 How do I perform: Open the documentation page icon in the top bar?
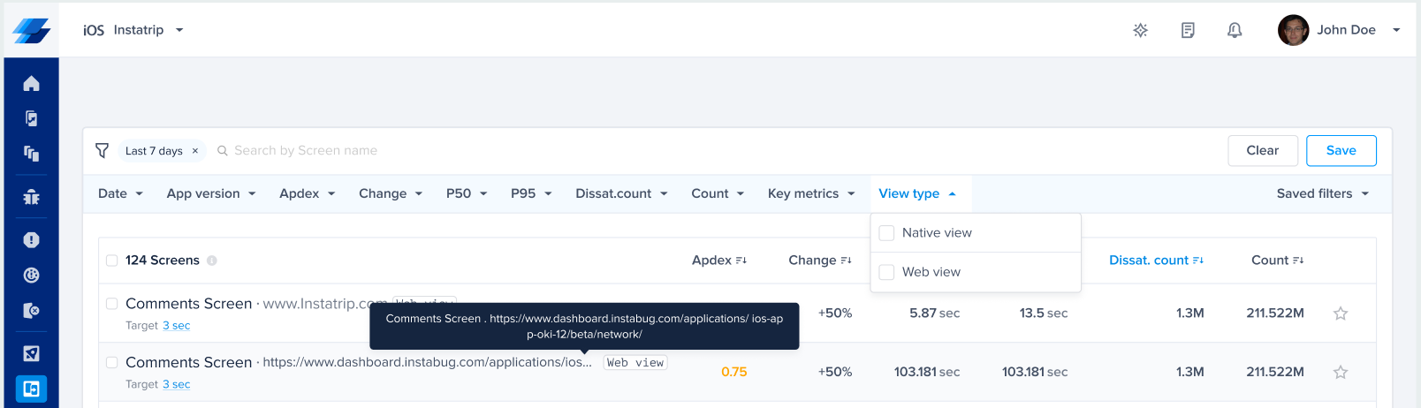click(x=1188, y=30)
